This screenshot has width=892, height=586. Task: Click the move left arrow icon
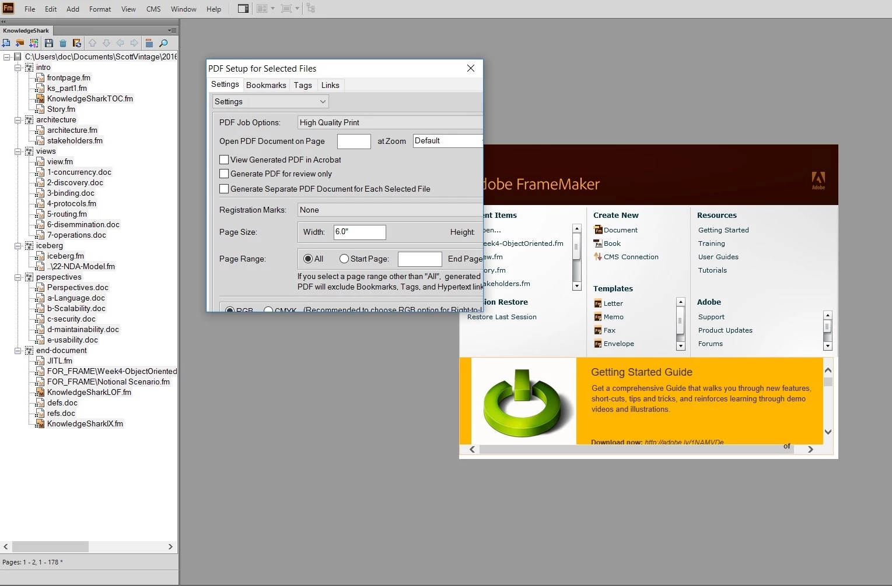120,43
